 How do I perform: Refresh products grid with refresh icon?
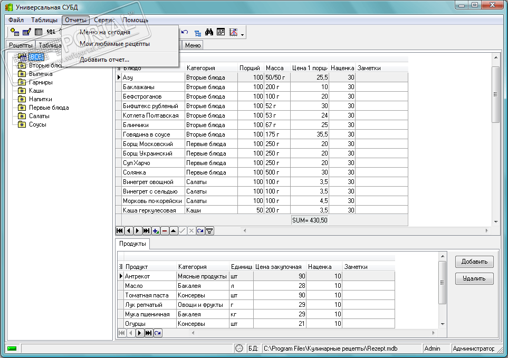pos(158,333)
